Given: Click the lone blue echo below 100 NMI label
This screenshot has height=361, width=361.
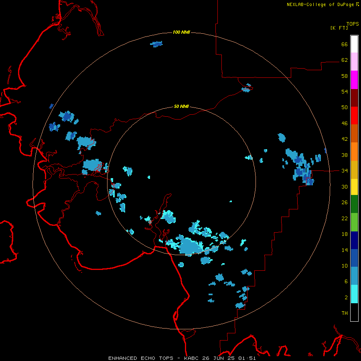Looking at the screenshot, I should (x=156, y=44).
